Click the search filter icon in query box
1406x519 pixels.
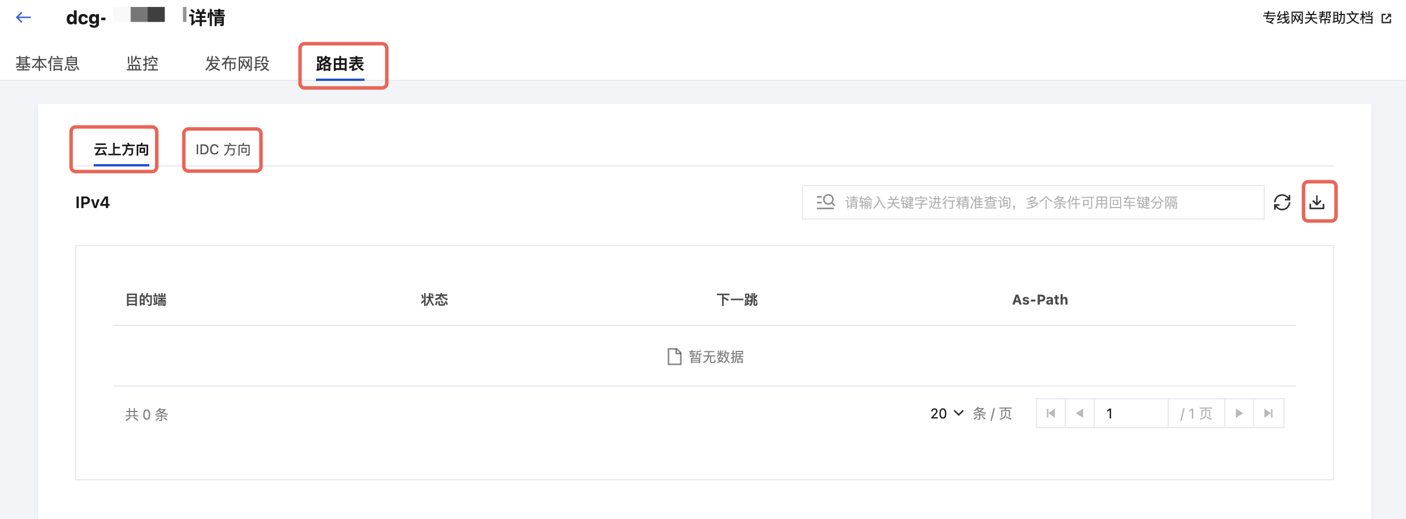click(826, 202)
